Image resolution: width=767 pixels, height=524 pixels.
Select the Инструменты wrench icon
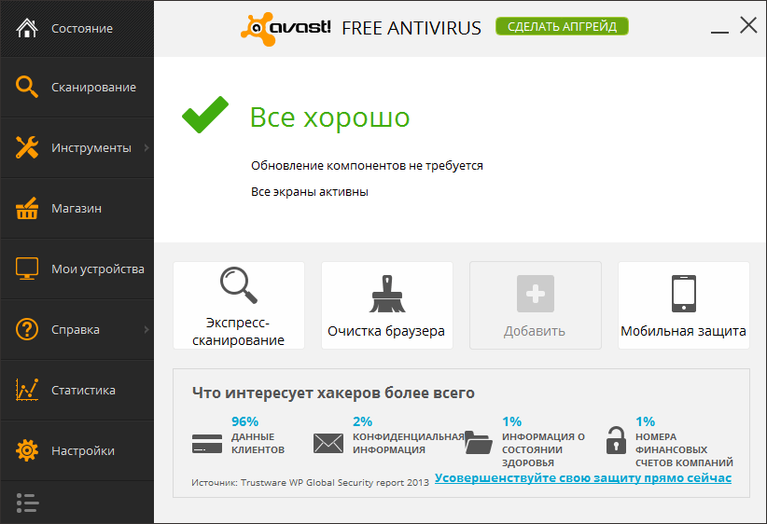(26, 147)
